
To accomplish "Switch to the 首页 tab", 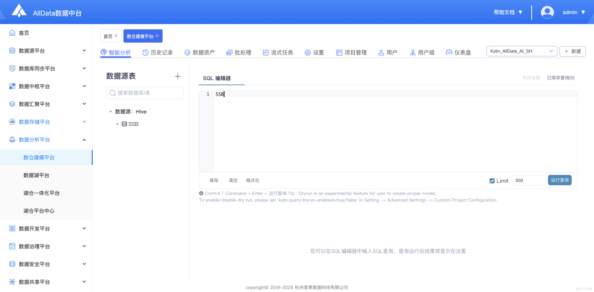I will 108,36.
